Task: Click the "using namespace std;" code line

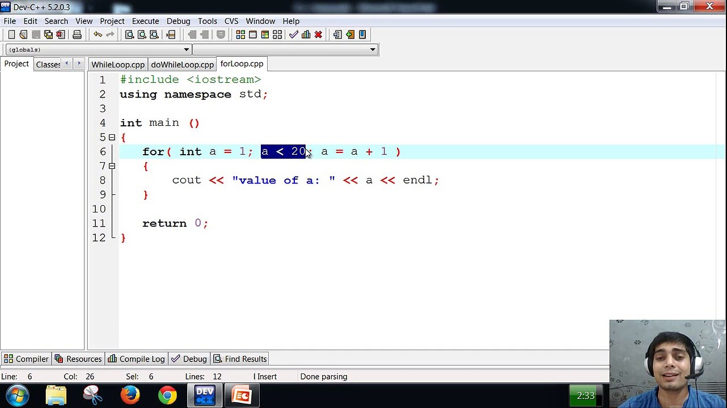Action: (x=194, y=94)
